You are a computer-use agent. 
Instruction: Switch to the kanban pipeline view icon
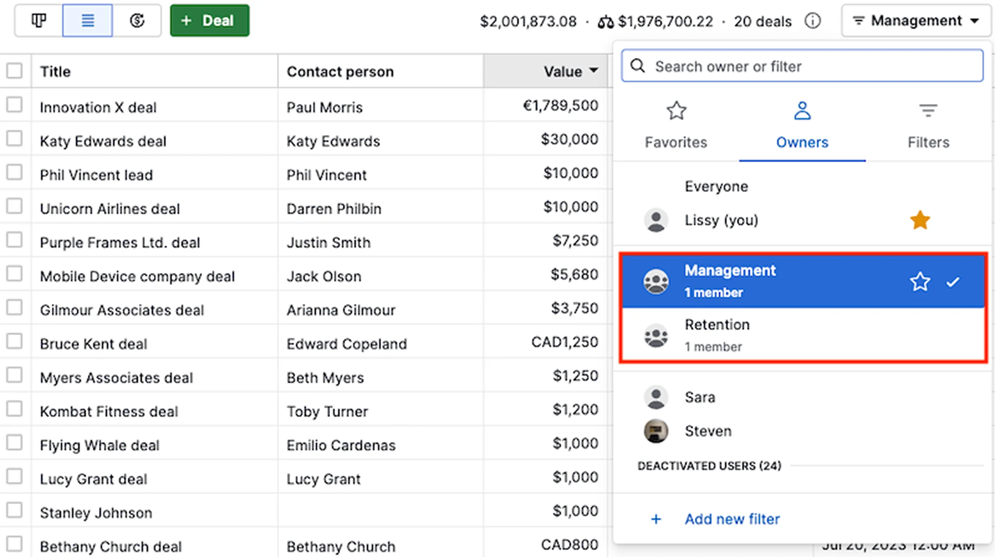click(39, 20)
